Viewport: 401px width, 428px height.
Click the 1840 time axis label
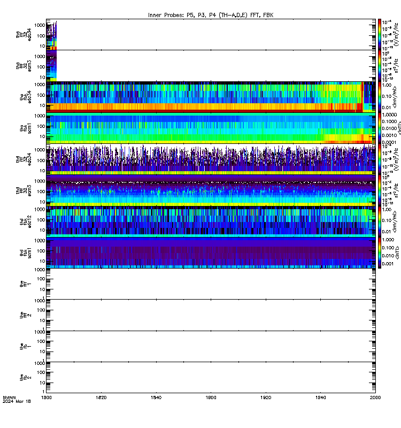pos(156,398)
